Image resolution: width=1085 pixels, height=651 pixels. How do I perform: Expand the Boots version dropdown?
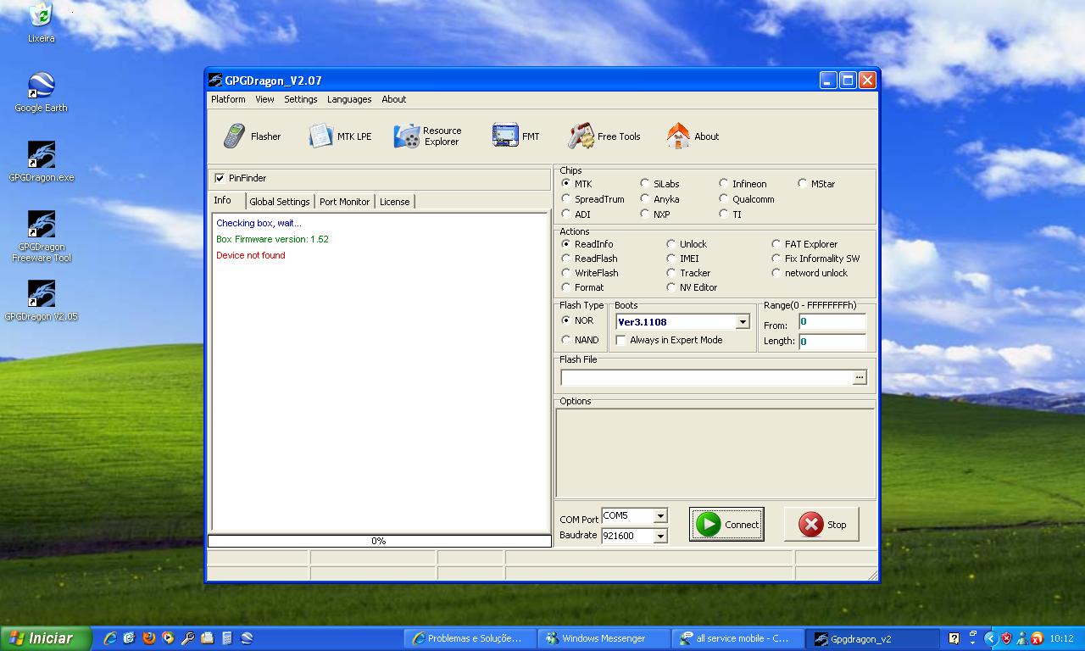[743, 322]
